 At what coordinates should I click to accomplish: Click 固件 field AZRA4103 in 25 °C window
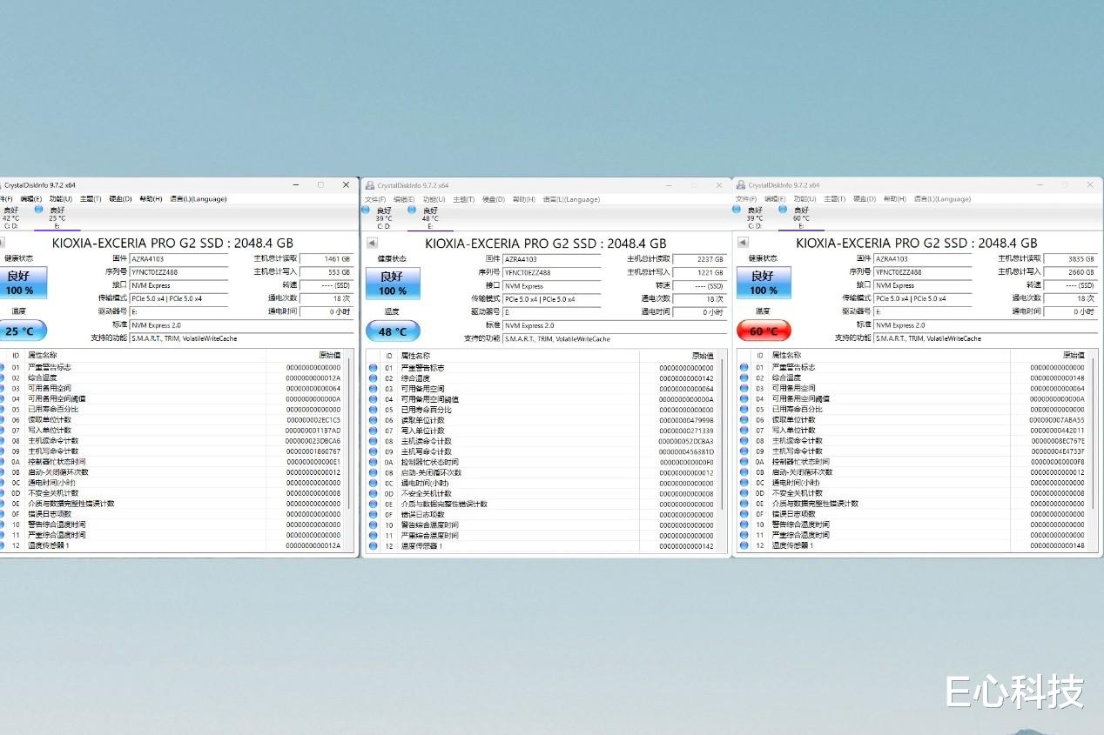(178, 259)
